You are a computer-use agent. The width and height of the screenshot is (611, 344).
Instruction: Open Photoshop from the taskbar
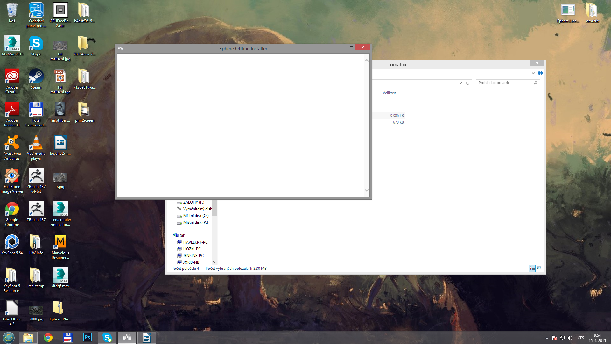coord(87,337)
